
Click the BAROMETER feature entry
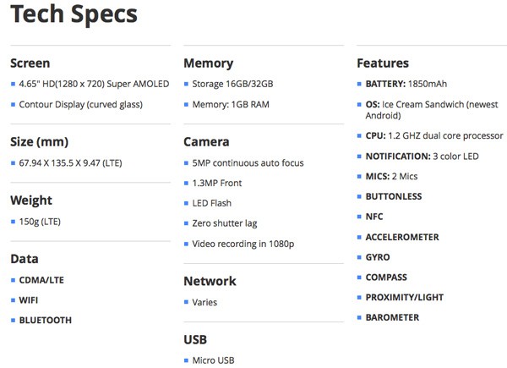pos(392,318)
